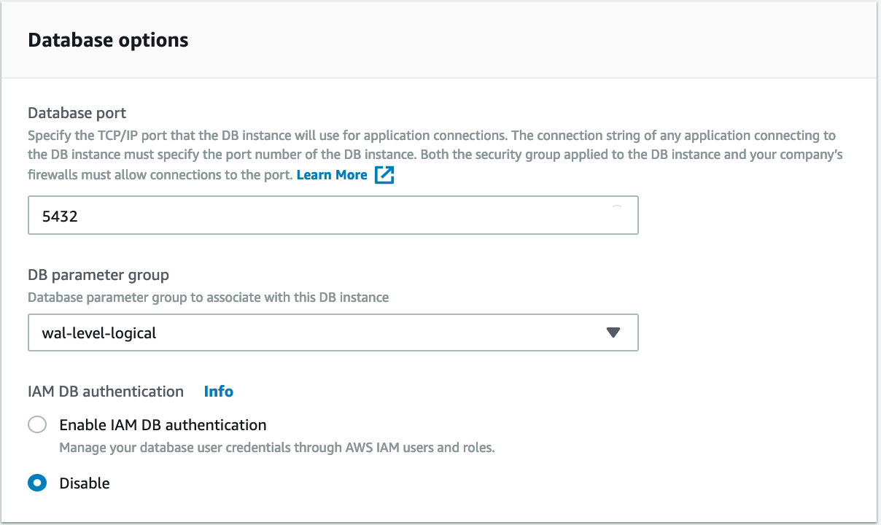This screenshot has height=525, width=881.
Task: Click the "Manage your database user credentials" description
Action: coord(277,448)
